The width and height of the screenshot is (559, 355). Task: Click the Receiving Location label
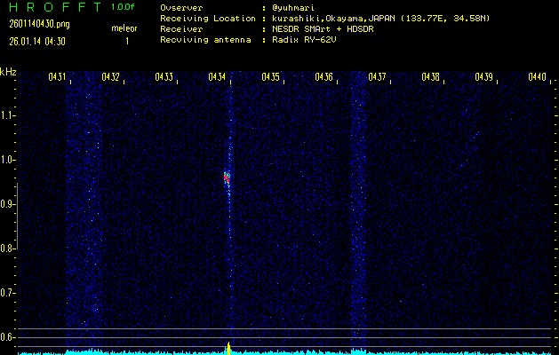(x=208, y=19)
